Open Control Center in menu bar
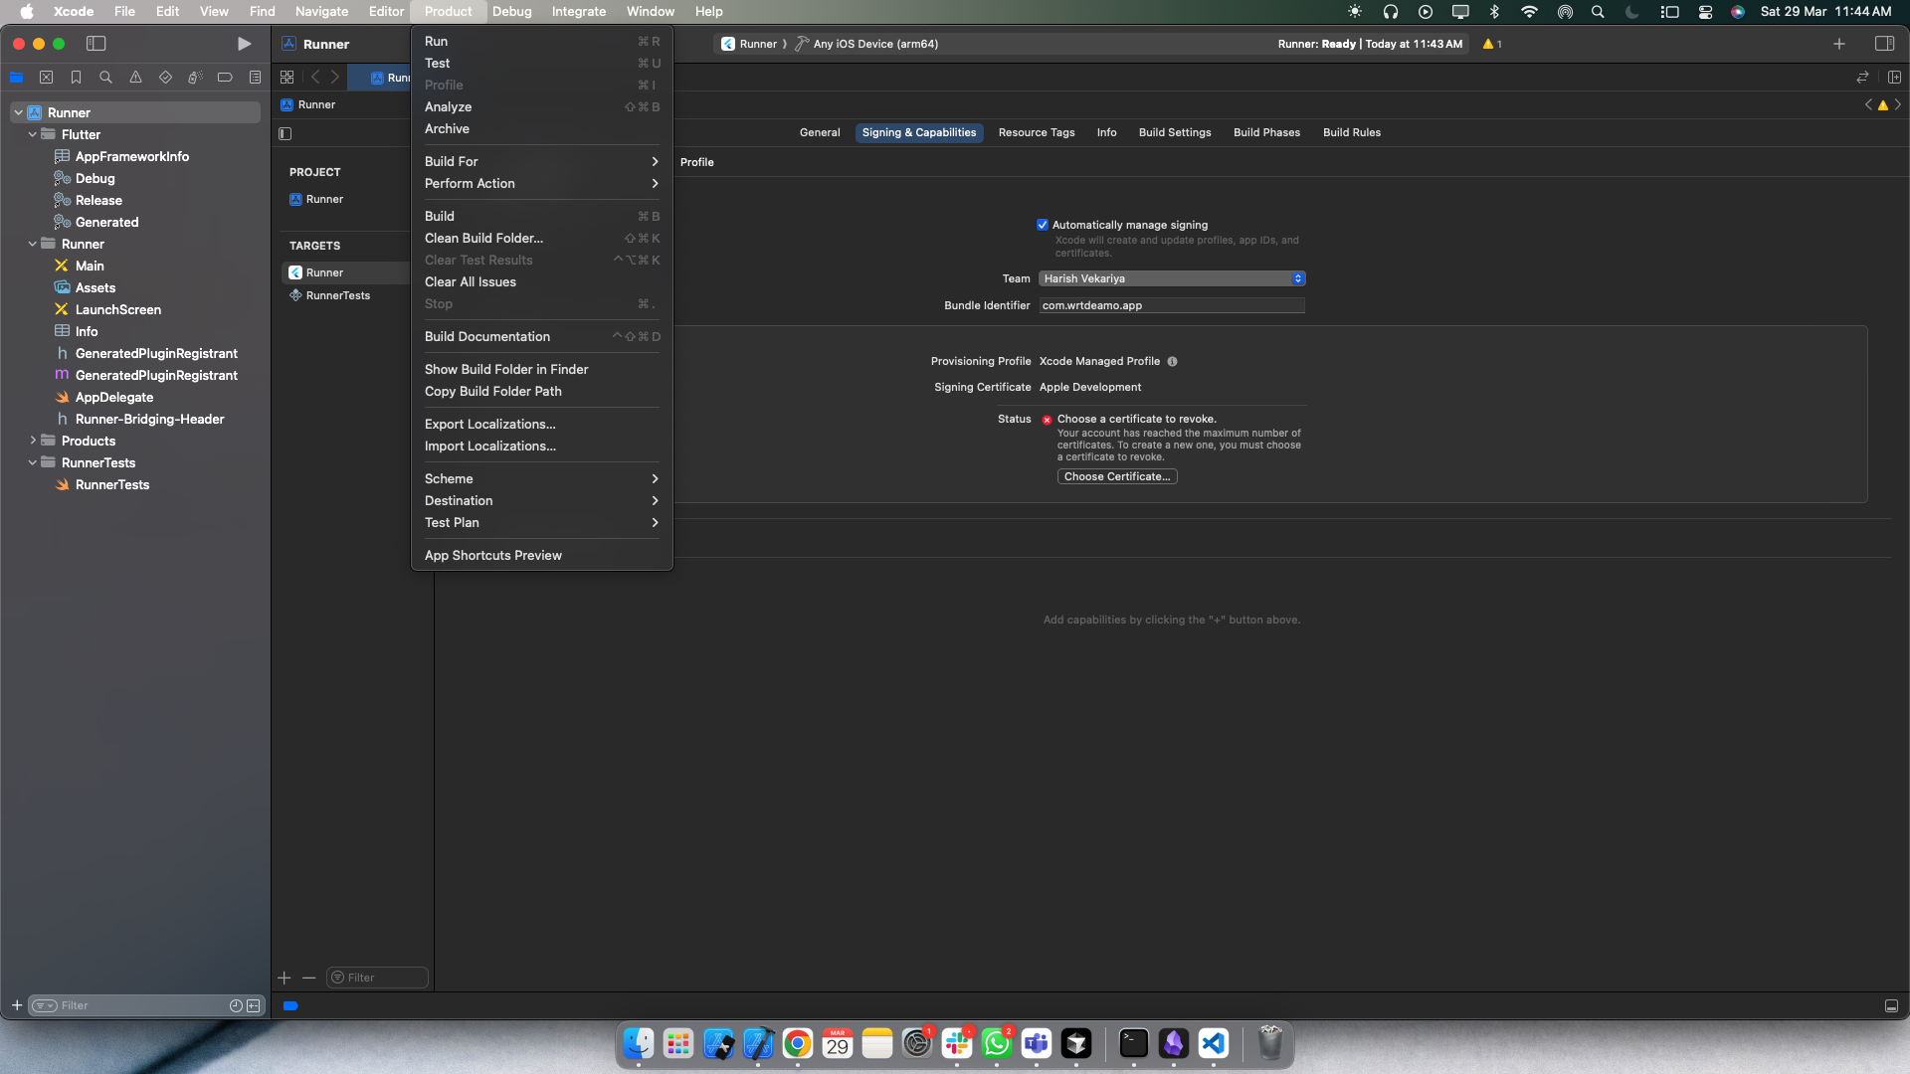 (1705, 12)
